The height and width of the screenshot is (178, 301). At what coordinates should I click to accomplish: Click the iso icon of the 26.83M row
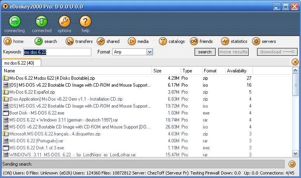[6, 127]
